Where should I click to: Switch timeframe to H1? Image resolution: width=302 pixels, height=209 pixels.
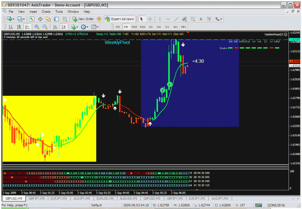click(x=151, y=27)
